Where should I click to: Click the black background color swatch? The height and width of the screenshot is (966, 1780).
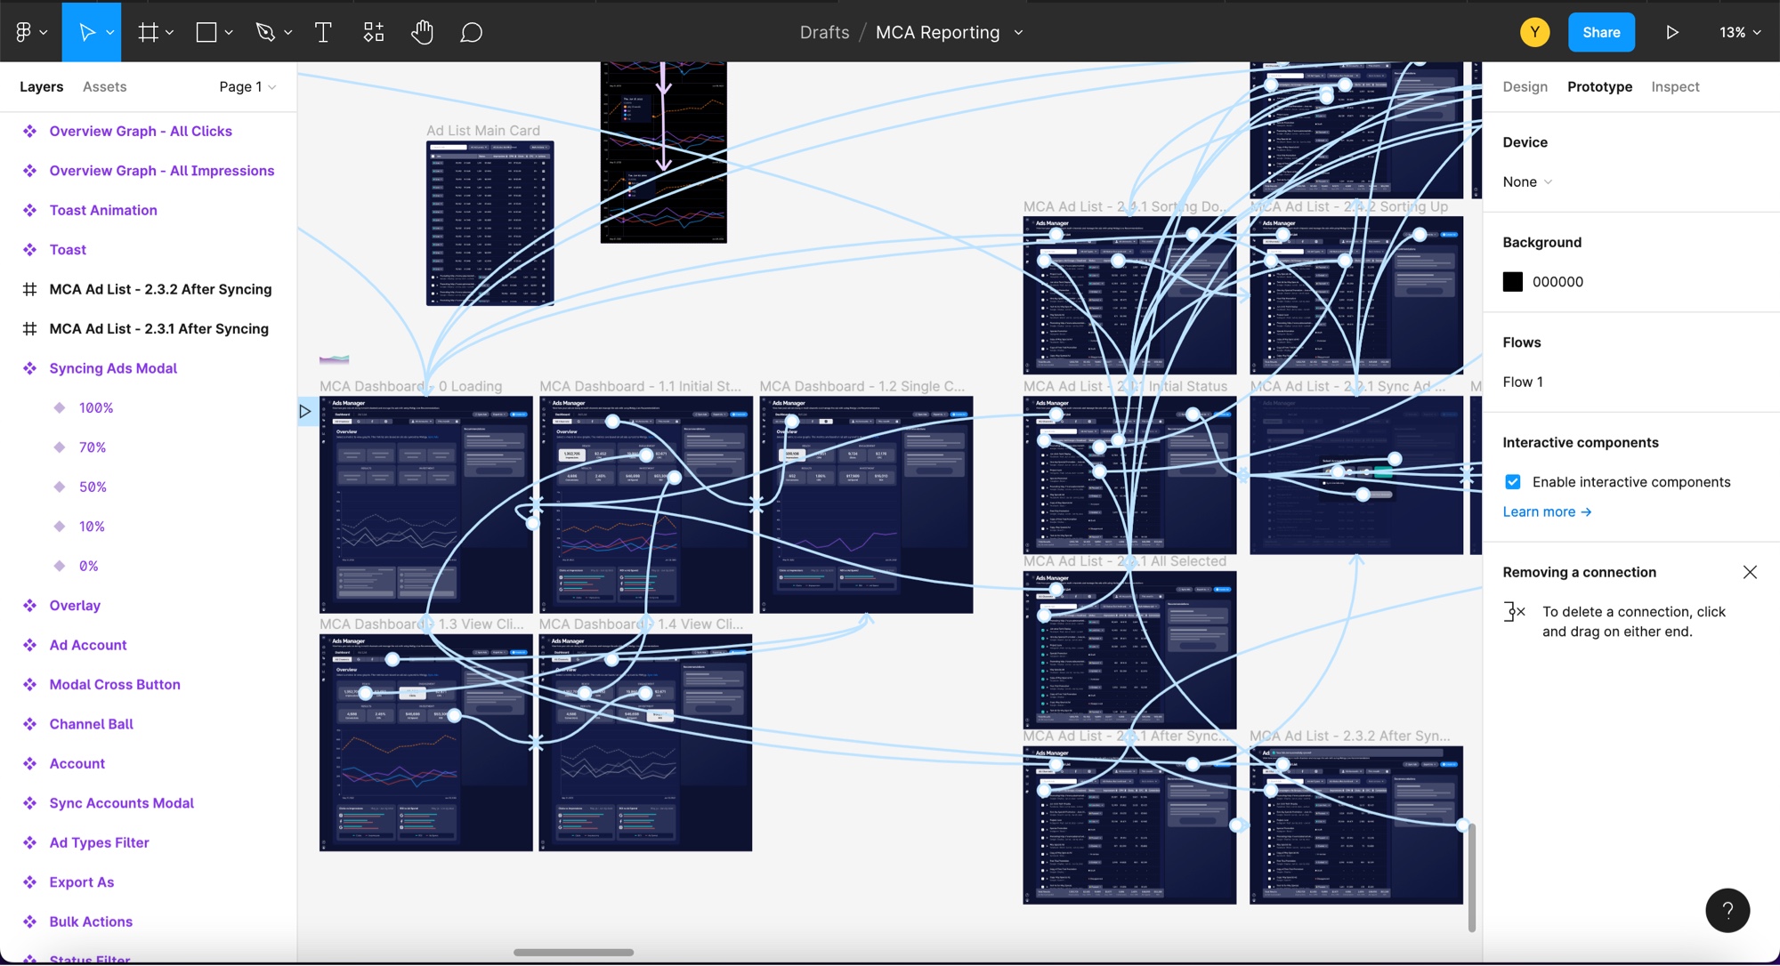click(1512, 282)
